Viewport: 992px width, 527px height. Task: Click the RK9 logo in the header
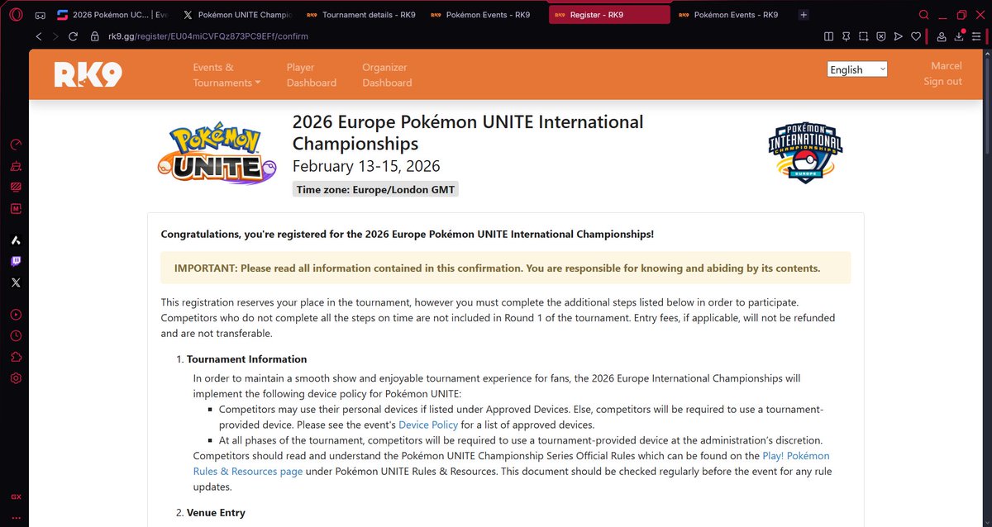click(x=88, y=75)
